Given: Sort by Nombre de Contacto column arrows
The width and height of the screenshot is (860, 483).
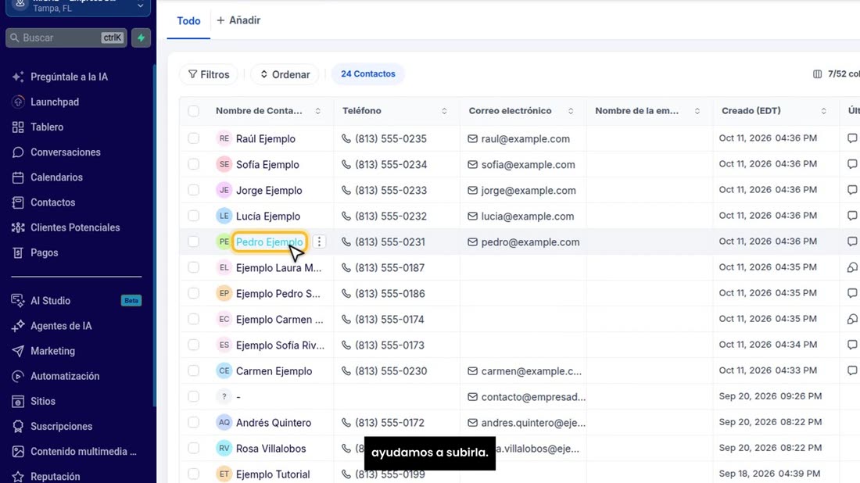Looking at the screenshot, I should (317, 111).
